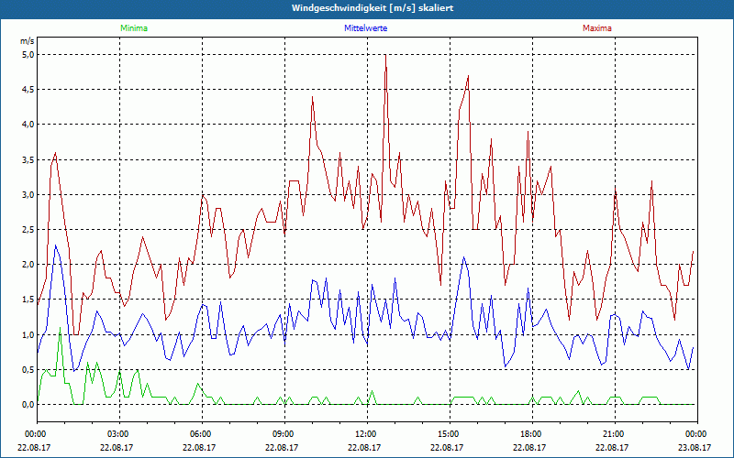Click the 0,0 y-axis value

(x=28, y=405)
